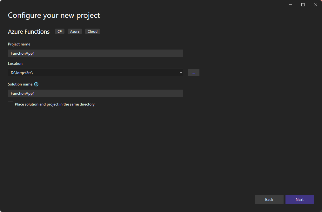Browse for location with the ellipsis button

[x=194, y=72]
